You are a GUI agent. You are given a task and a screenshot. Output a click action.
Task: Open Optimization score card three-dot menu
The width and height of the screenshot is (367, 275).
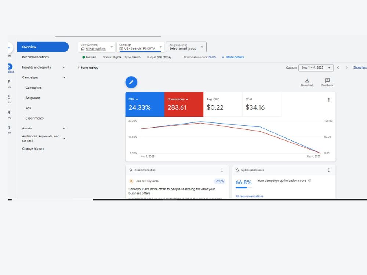point(328,170)
